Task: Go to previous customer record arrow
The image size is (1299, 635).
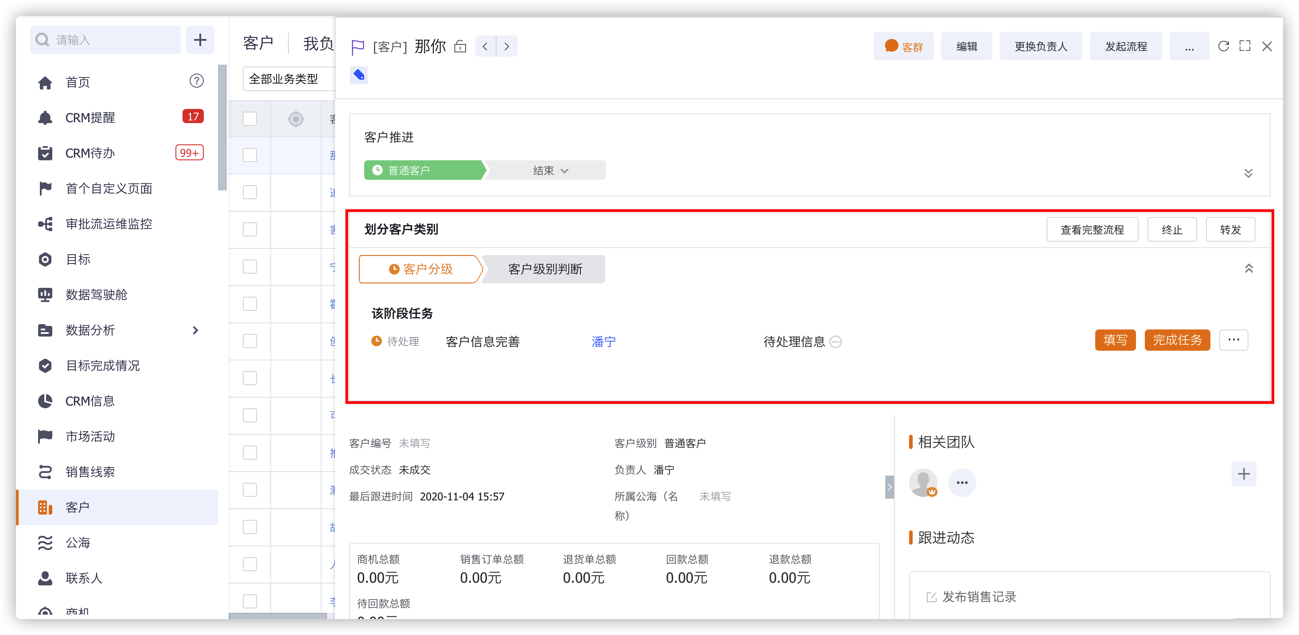Action: tap(485, 46)
